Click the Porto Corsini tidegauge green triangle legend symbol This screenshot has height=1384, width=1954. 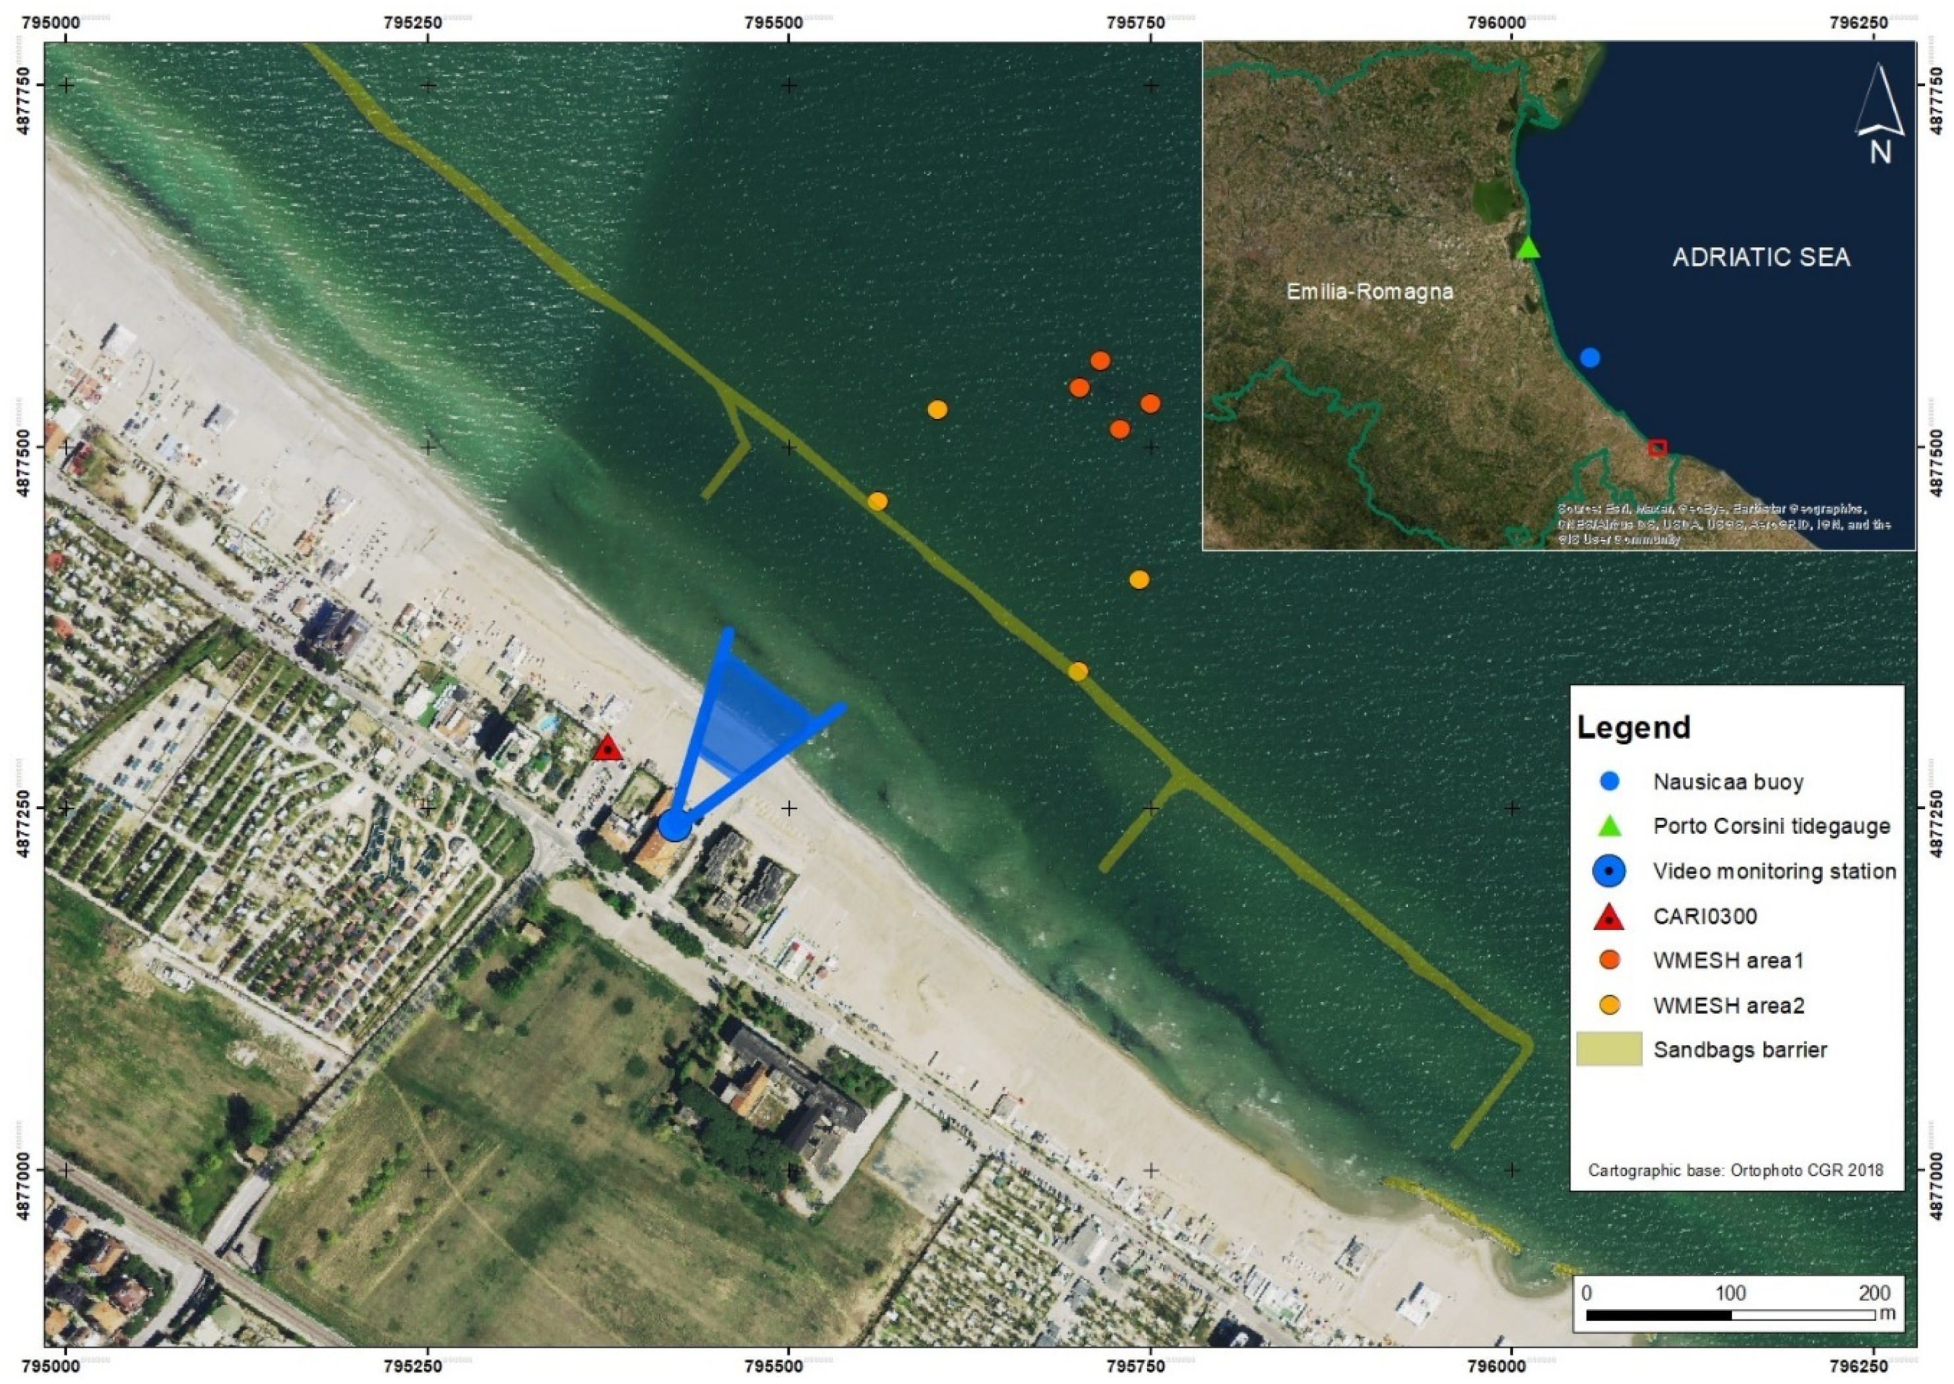click(x=1610, y=825)
